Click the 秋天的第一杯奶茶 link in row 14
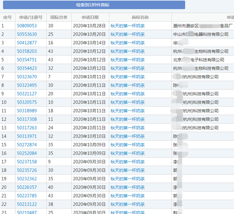The width and height of the screenshot is (234, 214). (x=128, y=136)
